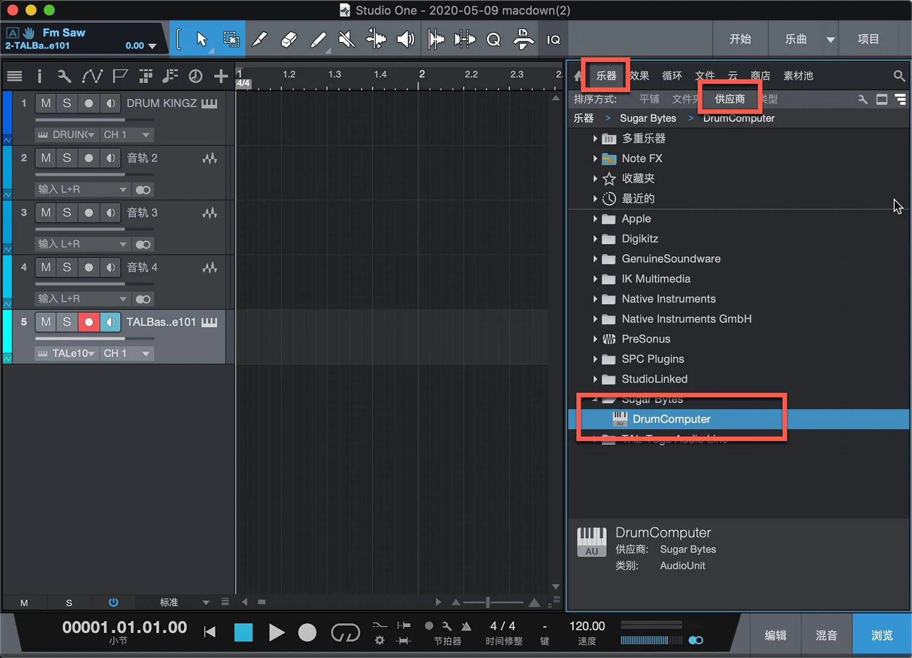
Task: Click the 4 / 4 time signature field
Action: pyautogui.click(x=503, y=626)
